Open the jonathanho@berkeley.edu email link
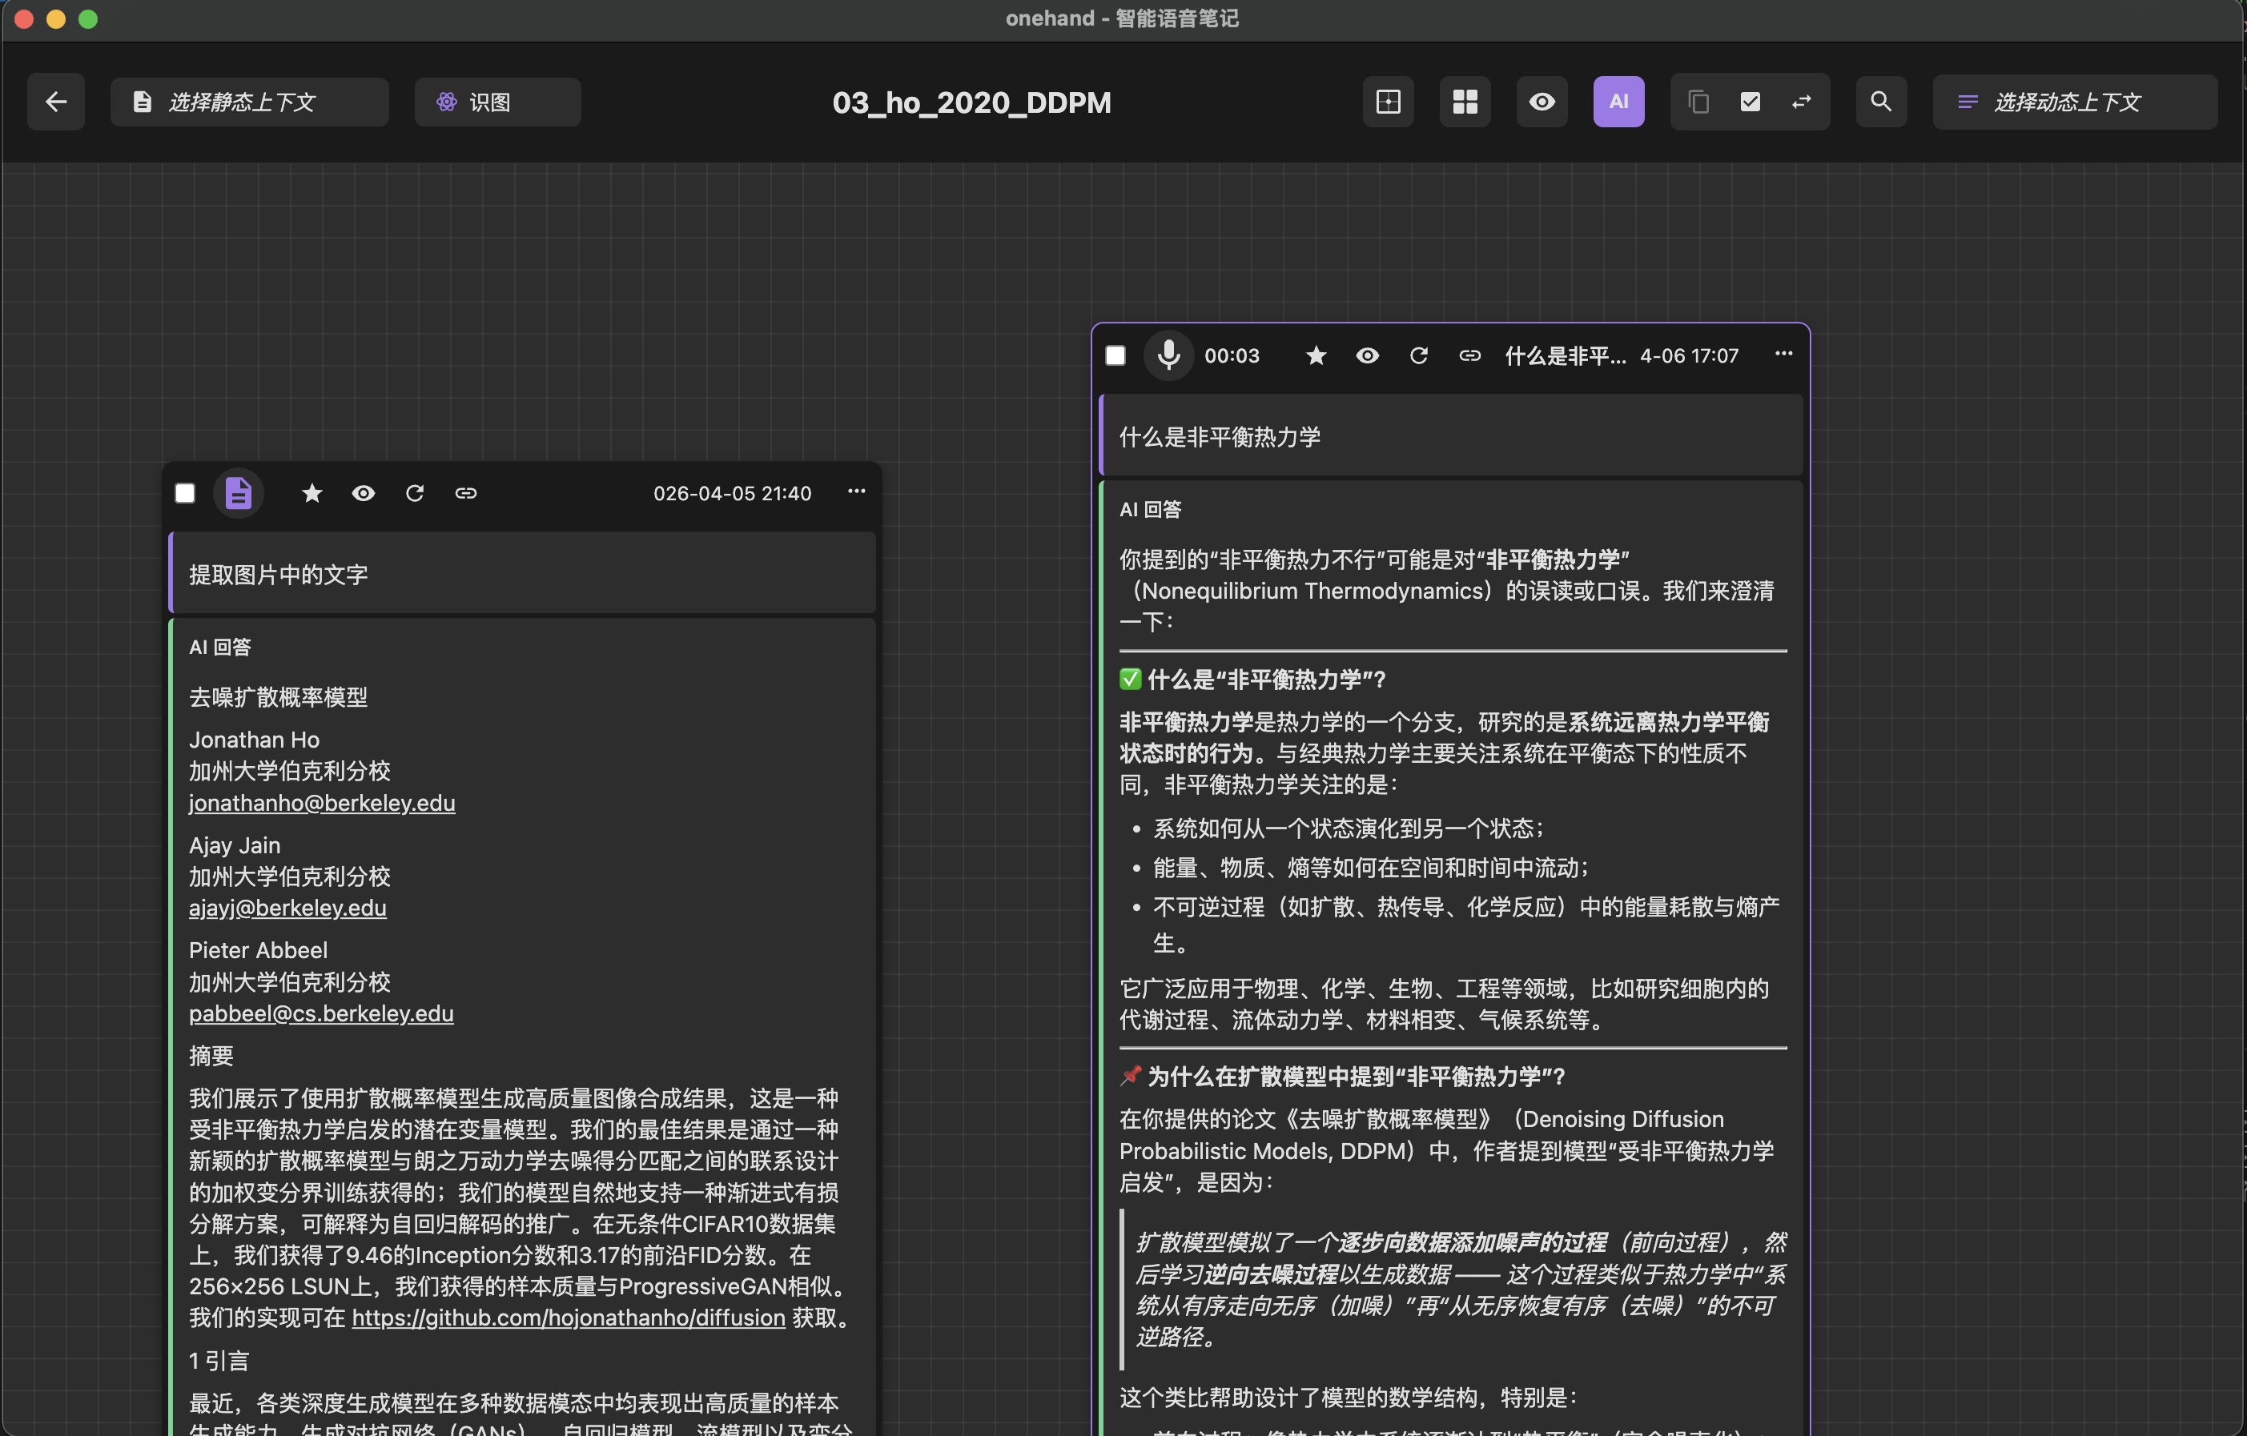The height and width of the screenshot is (1436, 2247). [322, 803]
